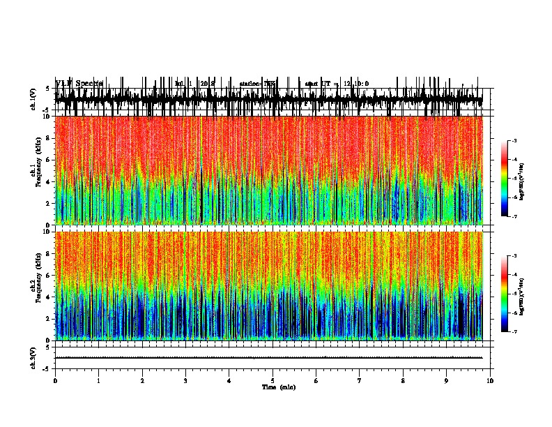Viewport: 552px width, 427px height.
Task: Click the "-7" label on ch.2 colorbar
Action: click(x=514, y=331)
